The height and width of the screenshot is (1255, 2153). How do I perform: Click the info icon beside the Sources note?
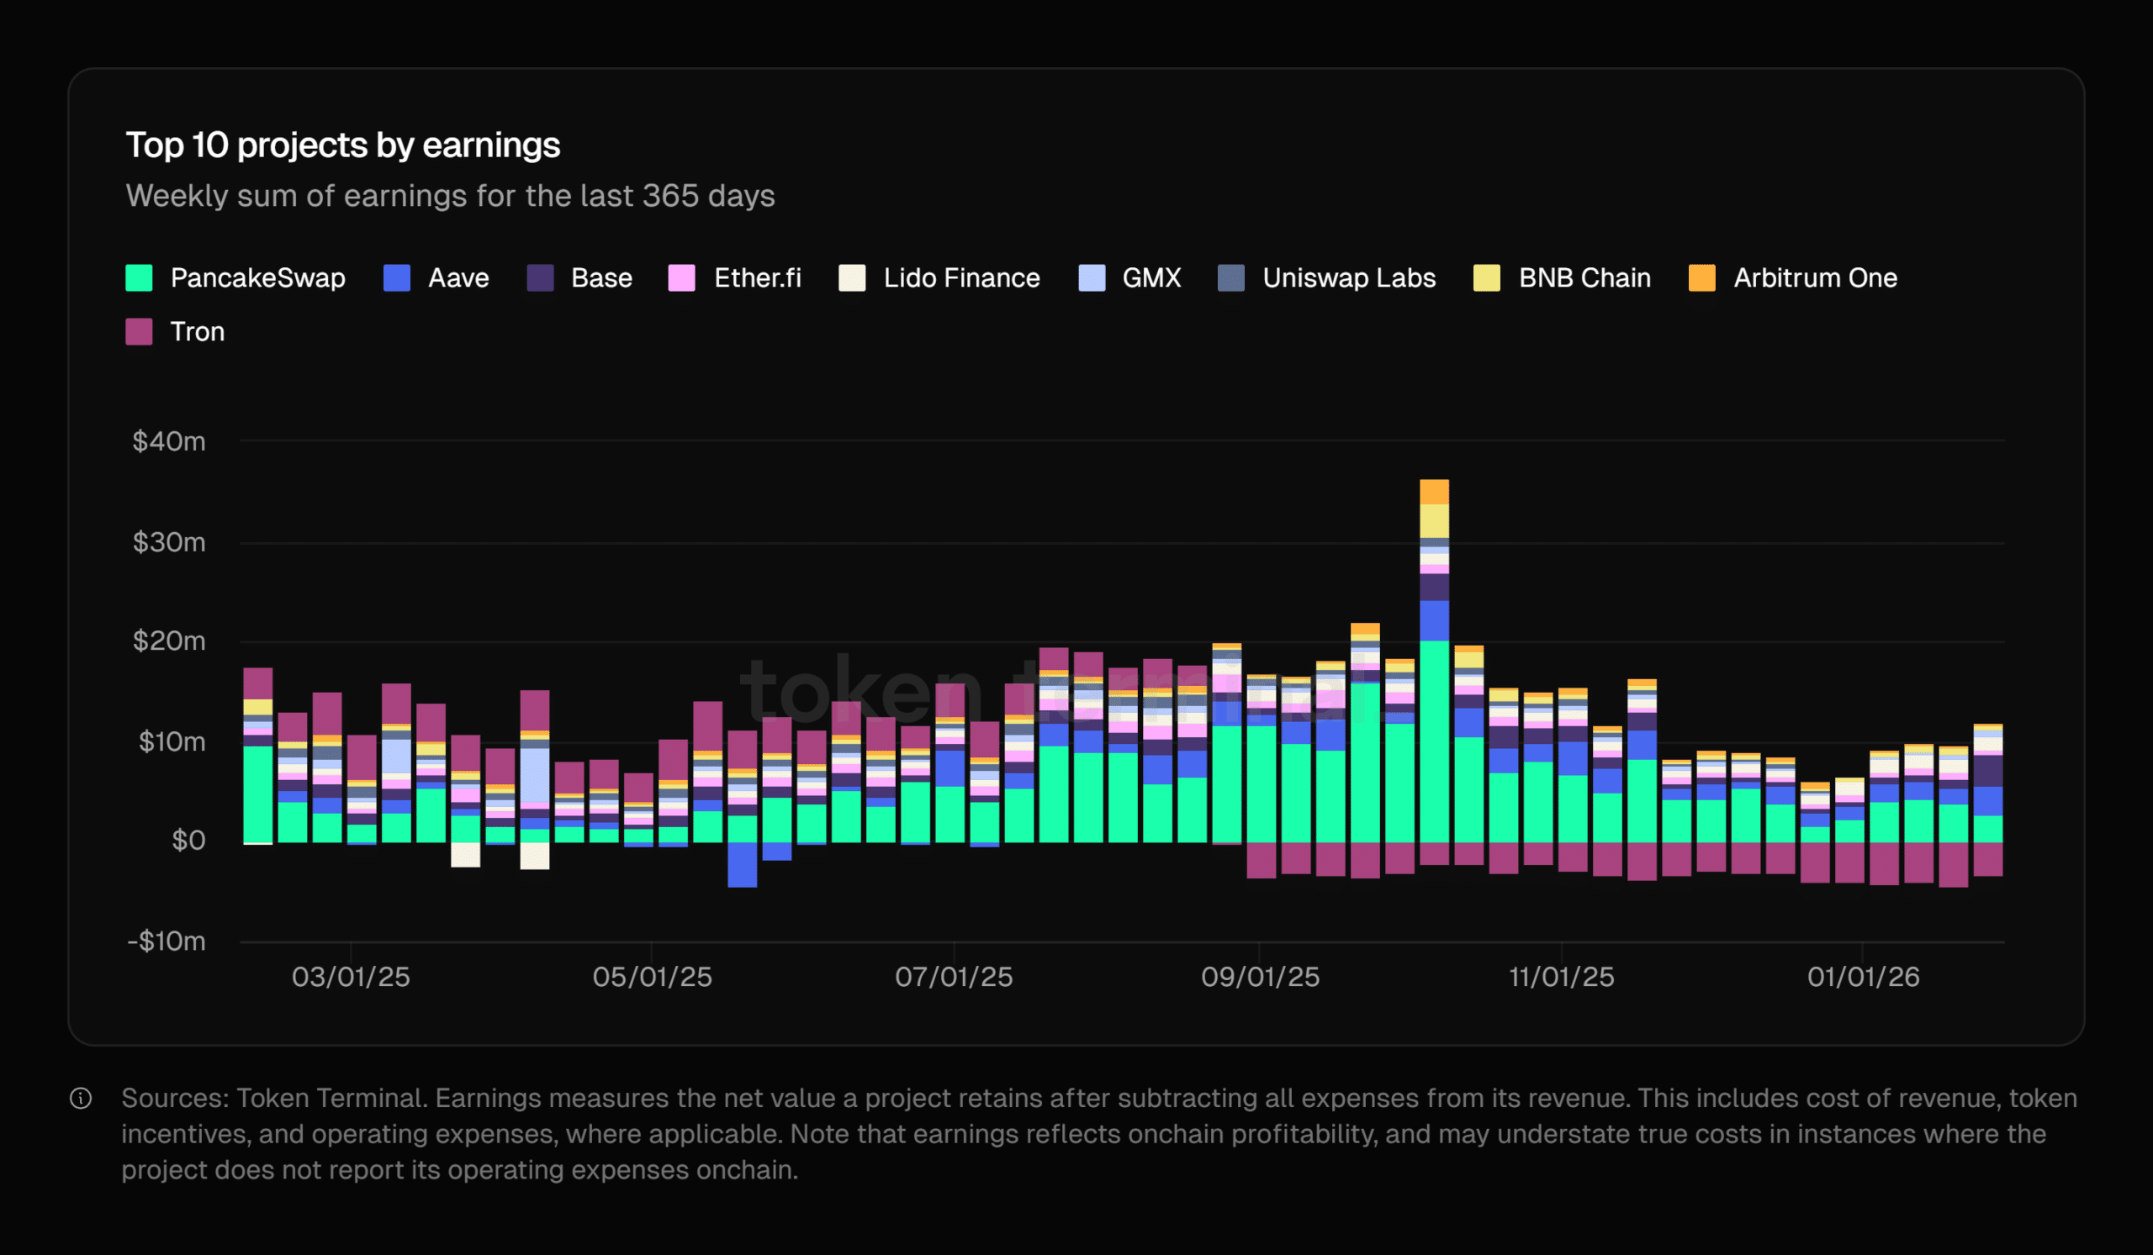click(x=80, y=1098)
